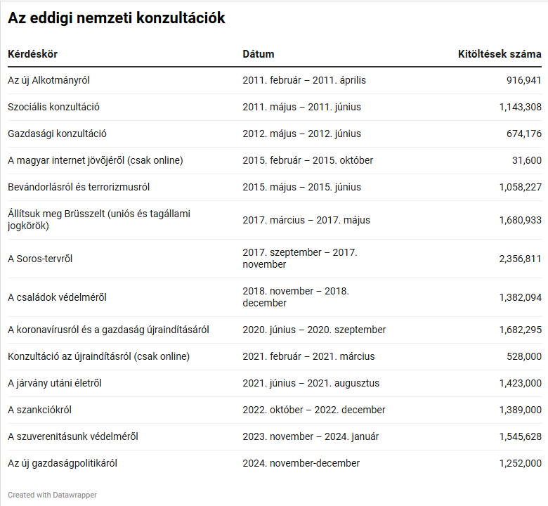Click the 'Kitöltések száma' column header
The height and width of the screenshot is (506, 548).
click(x=500, y=54)
